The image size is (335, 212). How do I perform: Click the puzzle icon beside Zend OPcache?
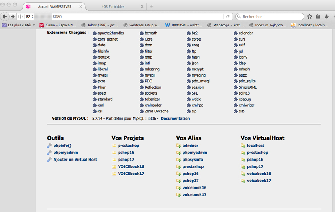click(x=142, y=111)
